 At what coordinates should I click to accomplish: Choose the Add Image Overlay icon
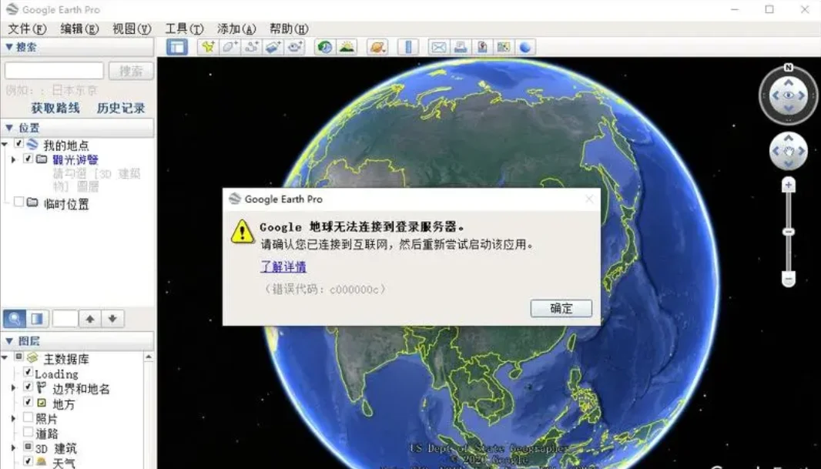point(273,47)
